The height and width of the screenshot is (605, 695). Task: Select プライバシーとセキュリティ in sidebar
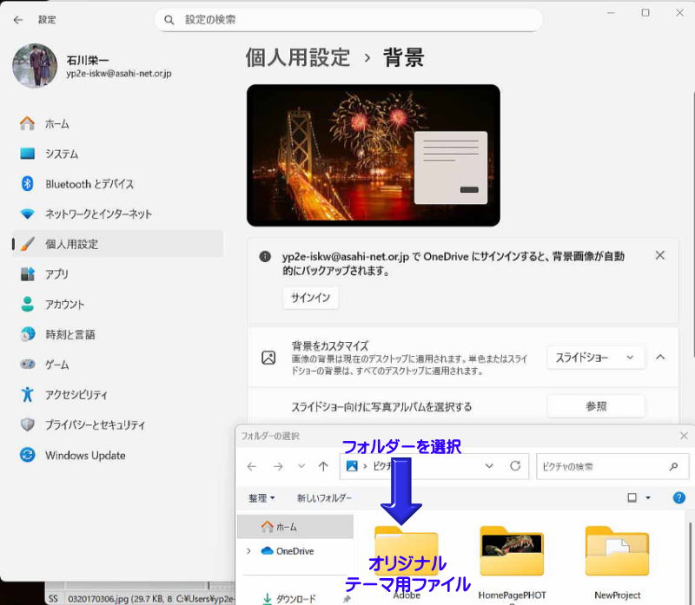pyautogui.click(x=95, y=425)
